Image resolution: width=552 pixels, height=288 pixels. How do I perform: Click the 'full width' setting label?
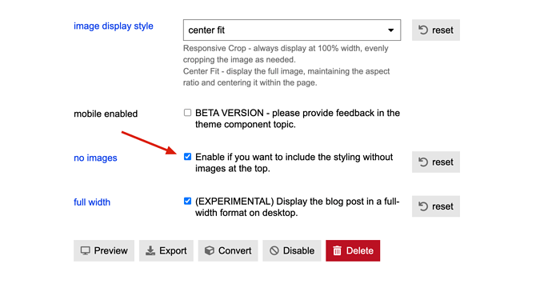click(x=92, y=202)
